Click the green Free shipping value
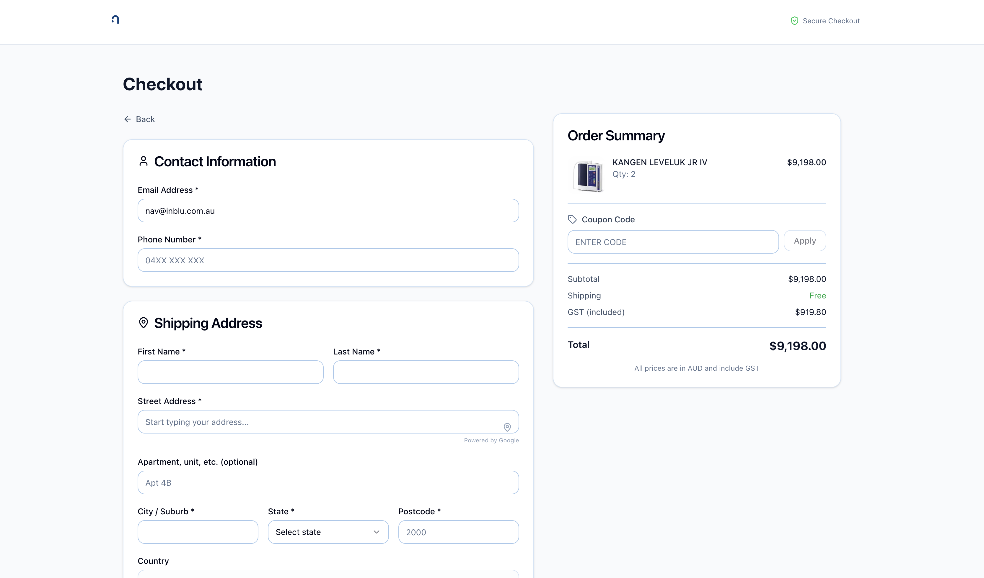 [x=818, y=295]
